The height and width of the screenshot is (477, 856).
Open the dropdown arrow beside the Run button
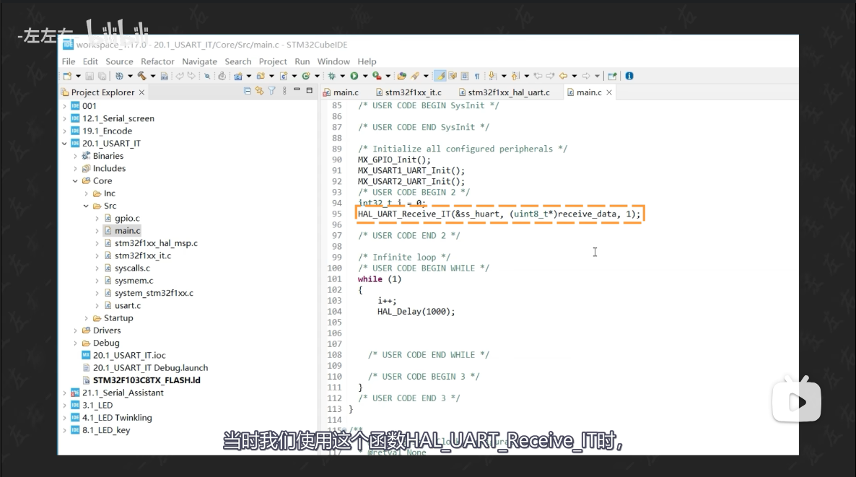pyautogui.click(x=365, y=76)
